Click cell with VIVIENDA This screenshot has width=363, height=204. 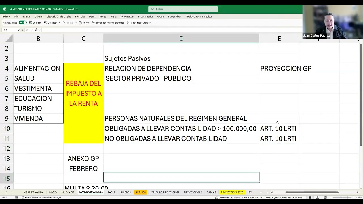[x=38, y=118]
